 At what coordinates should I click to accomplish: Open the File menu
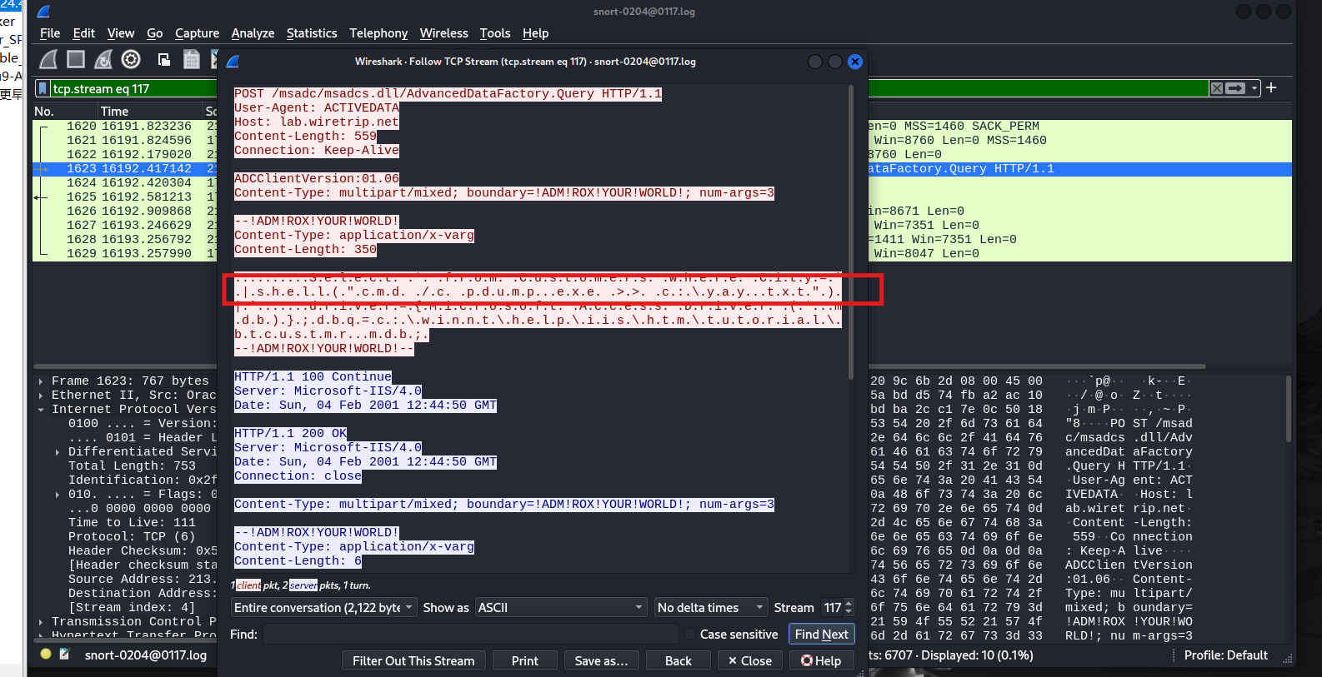coord(50,33)
